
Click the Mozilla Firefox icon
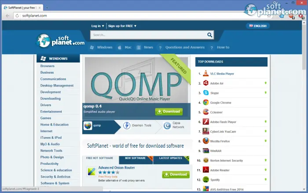(205, 141)
